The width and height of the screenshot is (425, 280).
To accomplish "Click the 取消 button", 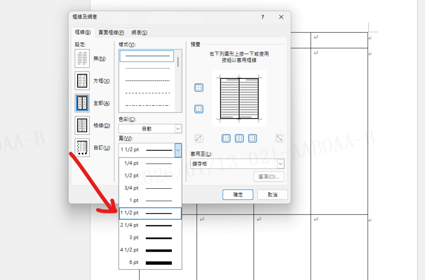I will point(272,195).
